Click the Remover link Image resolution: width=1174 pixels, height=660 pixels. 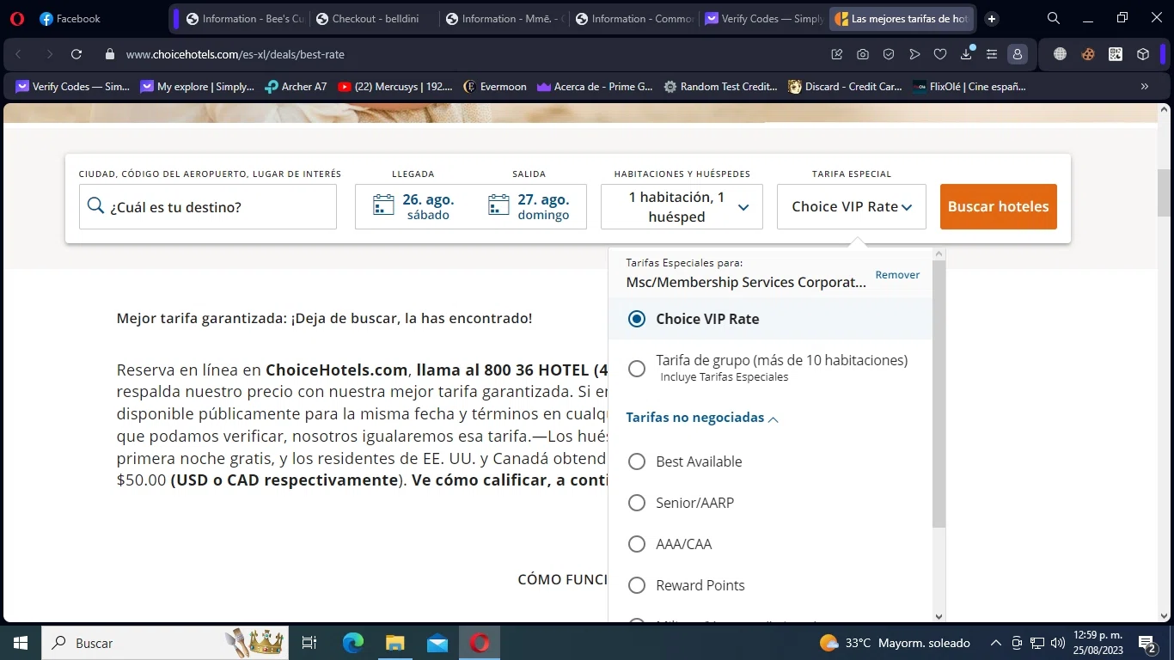pos(897,275)
